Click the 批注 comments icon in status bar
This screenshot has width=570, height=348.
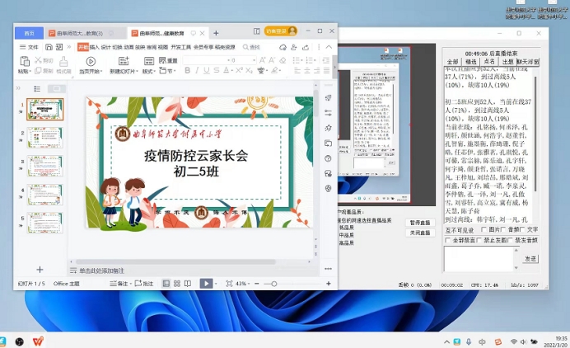(144, 284)
